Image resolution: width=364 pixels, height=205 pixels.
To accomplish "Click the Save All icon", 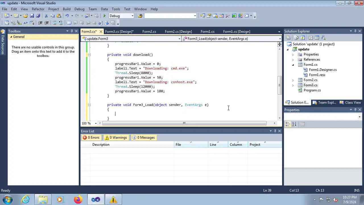I will click(38, 16).
